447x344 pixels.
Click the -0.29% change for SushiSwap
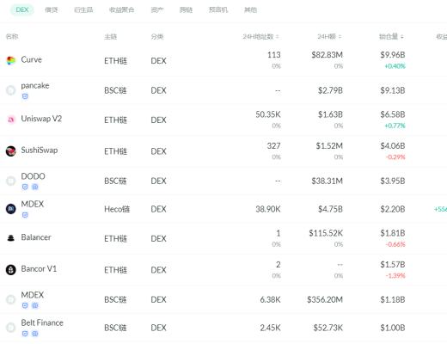[395, 157]
